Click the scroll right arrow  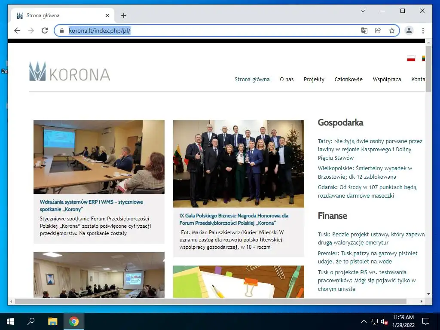click(x=421, y=301)
